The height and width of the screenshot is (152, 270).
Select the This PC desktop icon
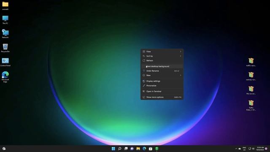coord(5,20)
